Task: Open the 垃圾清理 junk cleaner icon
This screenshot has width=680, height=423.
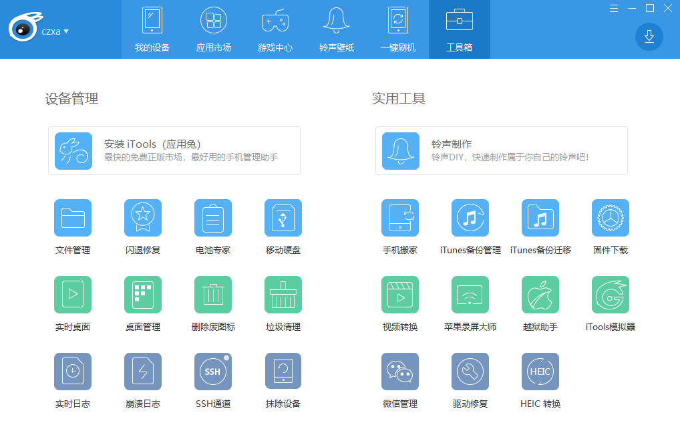Action: pos(283,295)
